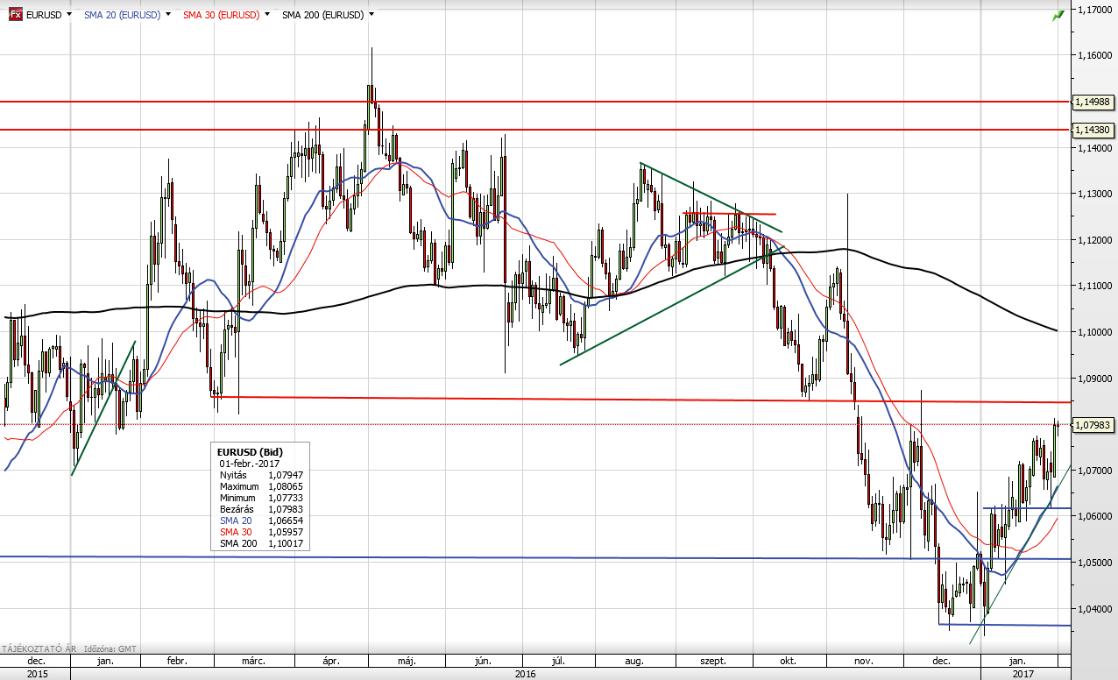1118x680 pixels.
Task: Open the SMA 20 (EURUSD) indicator dropdown
Action: (x=167, y=15)
